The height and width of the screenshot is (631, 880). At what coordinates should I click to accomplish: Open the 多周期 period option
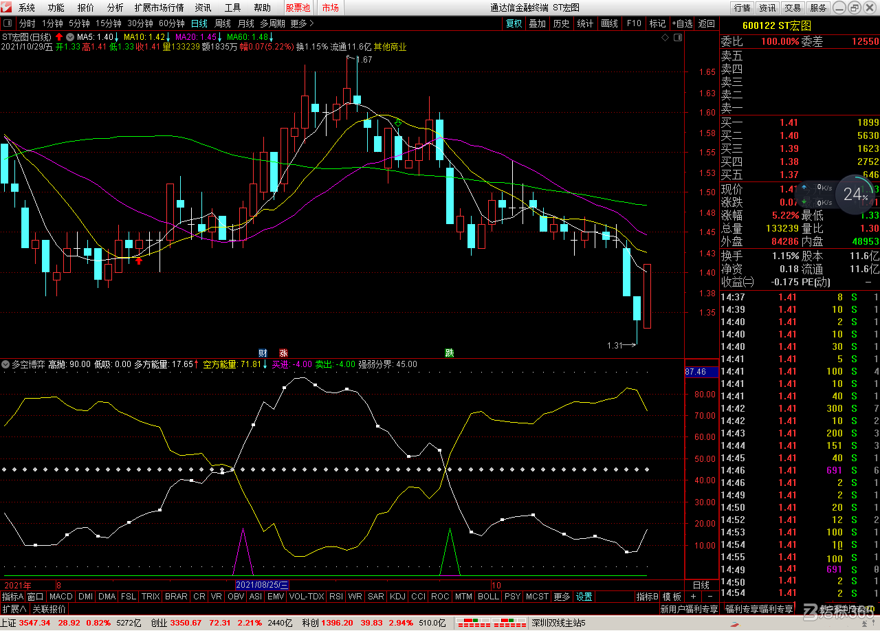pos(273,23)
